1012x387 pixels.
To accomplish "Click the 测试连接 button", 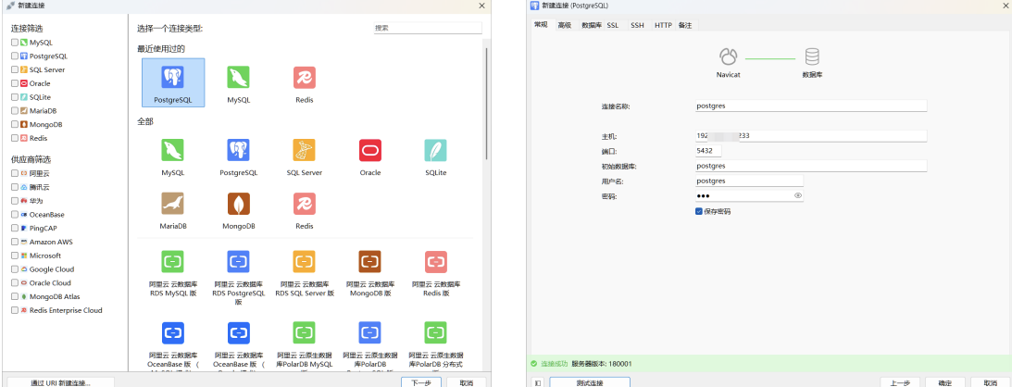I will [x=590, y=382].
